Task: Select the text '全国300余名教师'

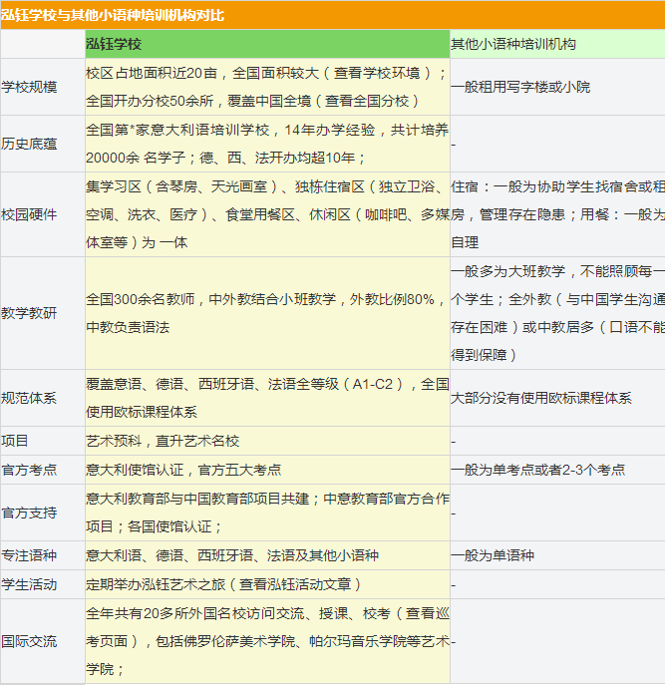Action: point(140,299)
